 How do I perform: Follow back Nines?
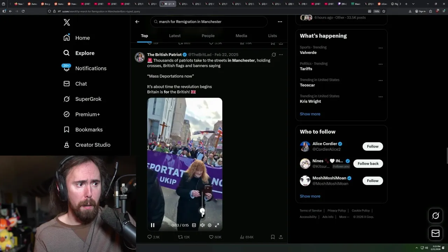(x=368, y=163)
